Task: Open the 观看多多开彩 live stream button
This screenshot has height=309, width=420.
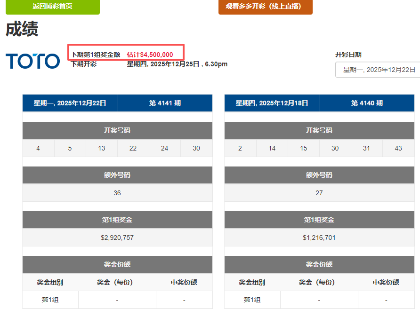Action: click(x=265, y=7)
